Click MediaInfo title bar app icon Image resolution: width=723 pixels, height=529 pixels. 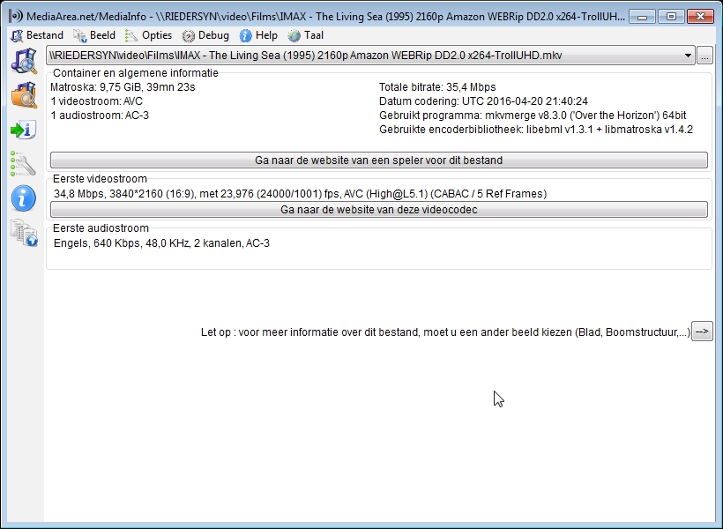tap(16, 16)
